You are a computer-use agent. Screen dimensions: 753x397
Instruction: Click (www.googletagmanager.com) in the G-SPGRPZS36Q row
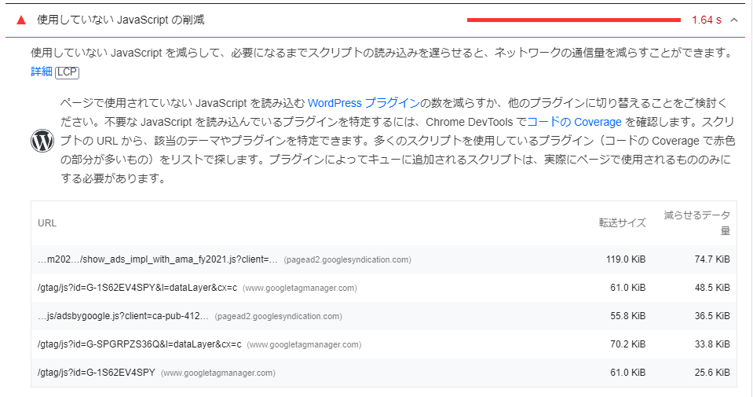coord(304,345)
